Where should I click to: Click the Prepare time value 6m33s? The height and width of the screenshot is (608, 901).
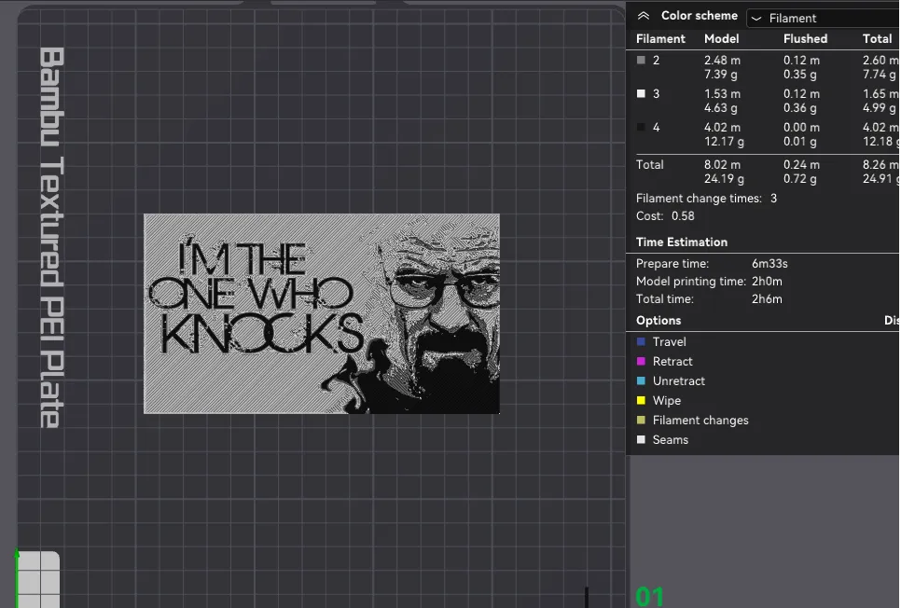click(769, 264)
